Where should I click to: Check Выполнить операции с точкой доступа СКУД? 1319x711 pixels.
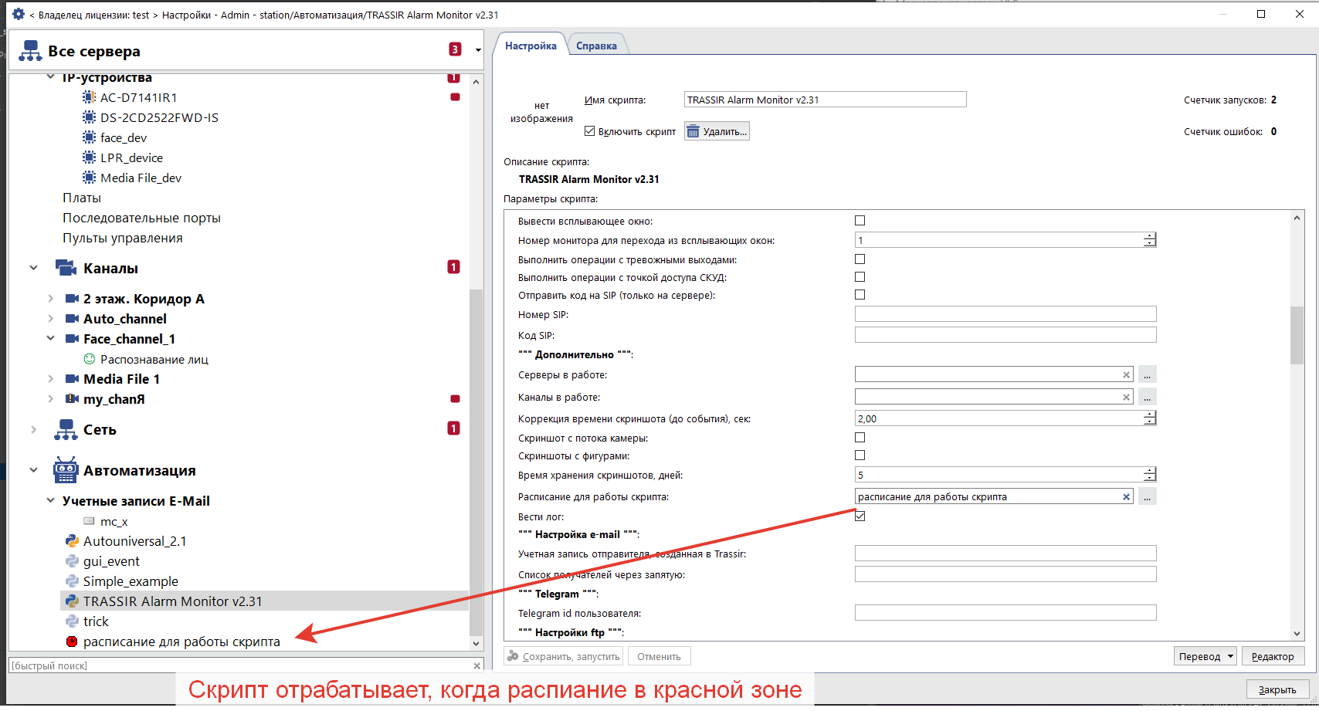coord(860,277)
